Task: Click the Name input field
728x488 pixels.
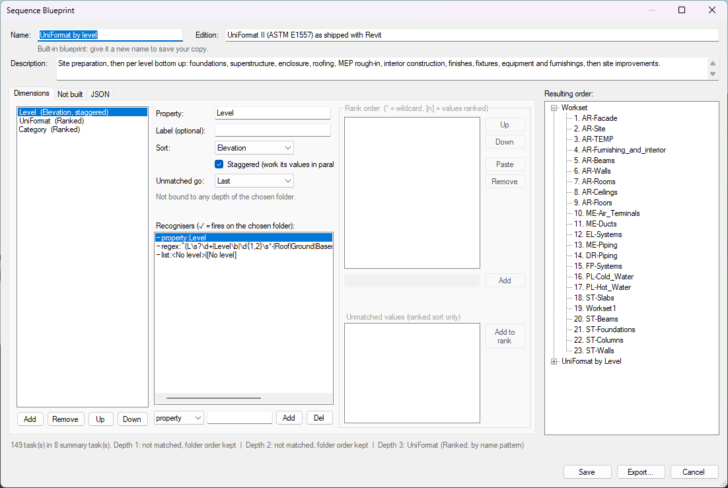Action: pyautogui.click(x=110, y=35)
